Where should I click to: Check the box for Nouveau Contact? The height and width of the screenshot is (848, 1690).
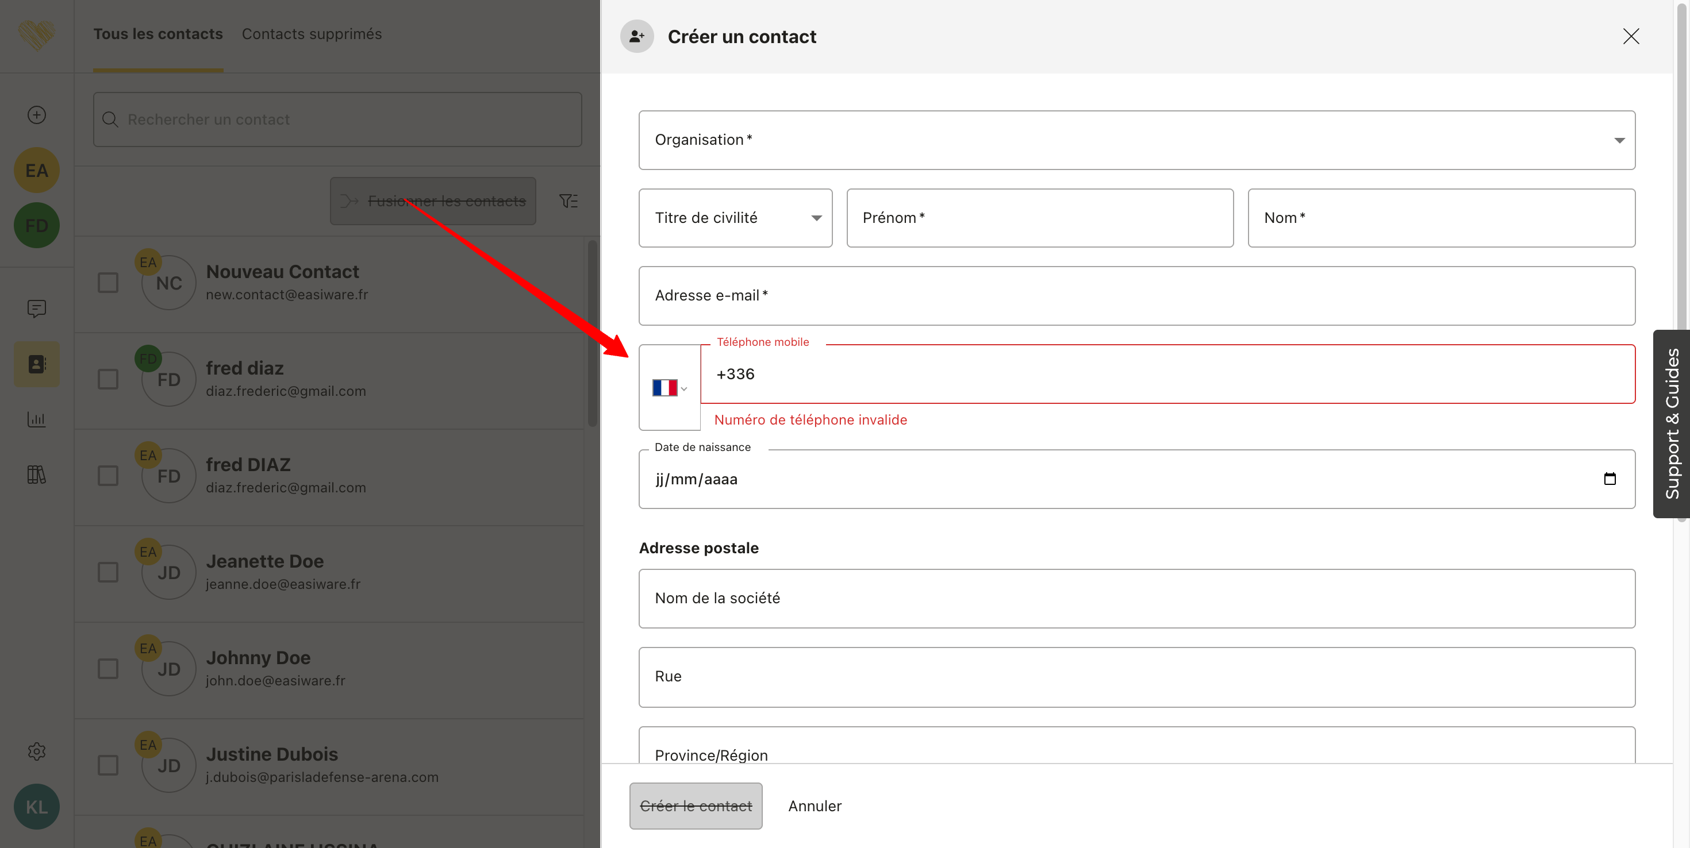click(108, 283)
